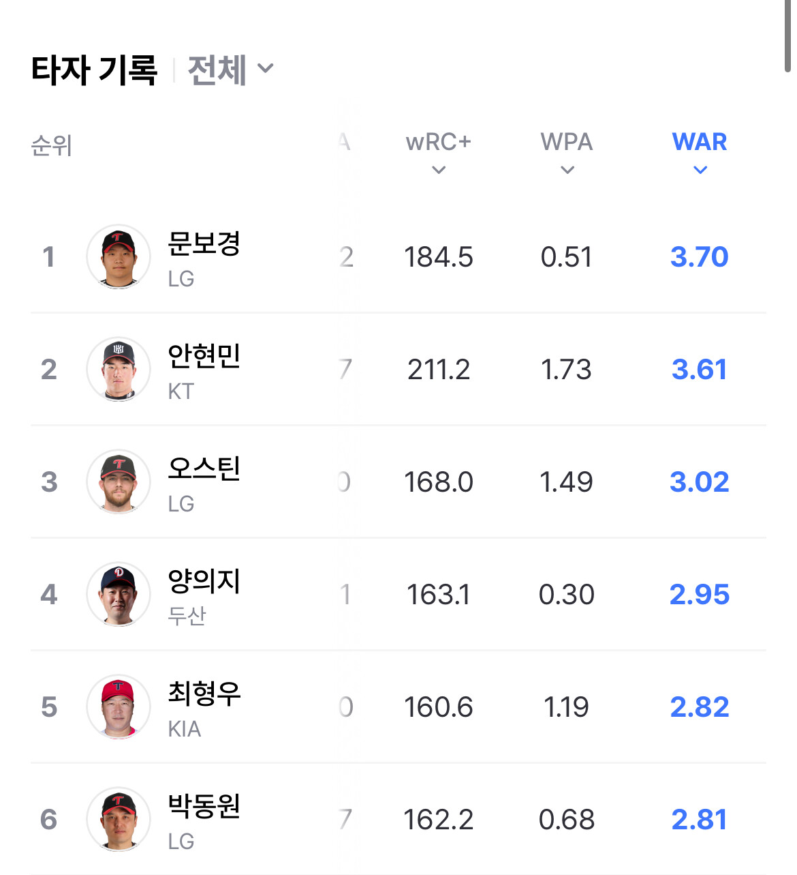
Task: Click the 순위 rank column header
Action: 52,145
